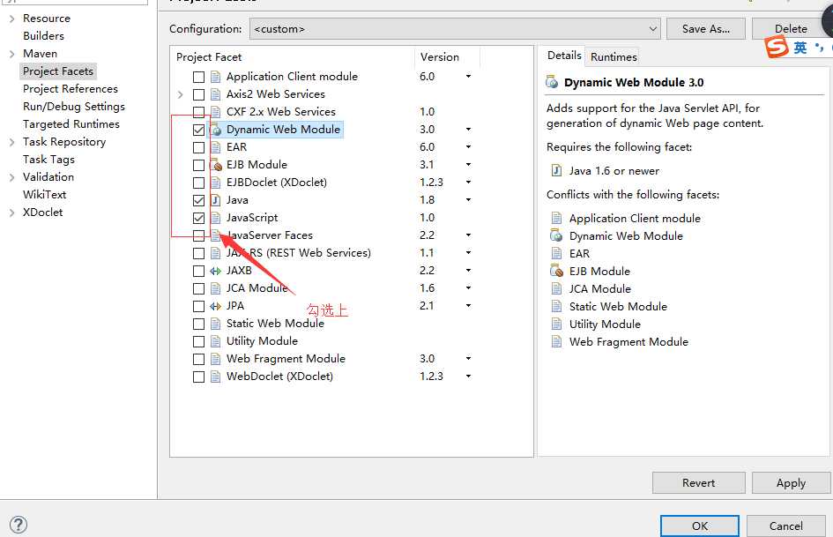Screen dimensions: 833x537
Task: Open the EAR version dropdown arrow
Action: tap(468, 146)
